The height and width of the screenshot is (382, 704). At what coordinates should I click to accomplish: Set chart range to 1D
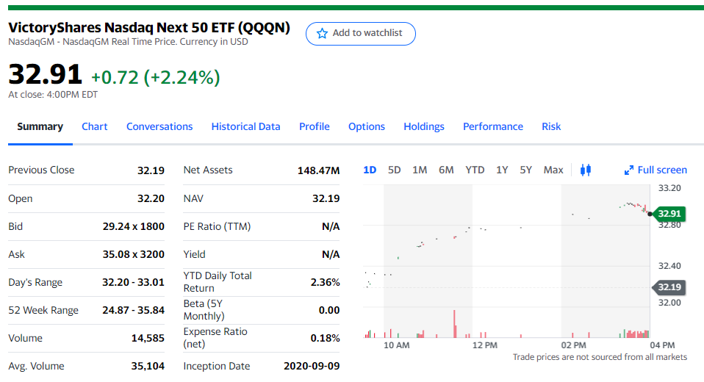[x=370, y=170]
